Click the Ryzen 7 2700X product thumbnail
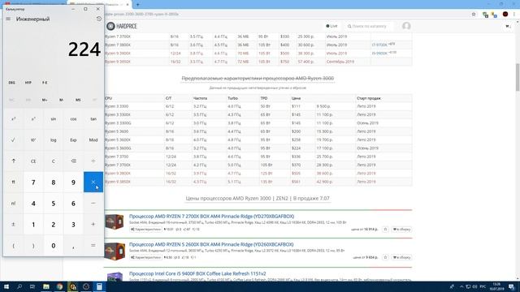This screenshot has width=520, height=292. pyautogui.click(x=115, y=222)
